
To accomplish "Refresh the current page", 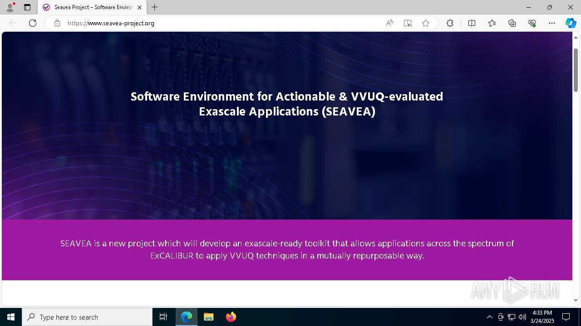I will click(33, 23).
